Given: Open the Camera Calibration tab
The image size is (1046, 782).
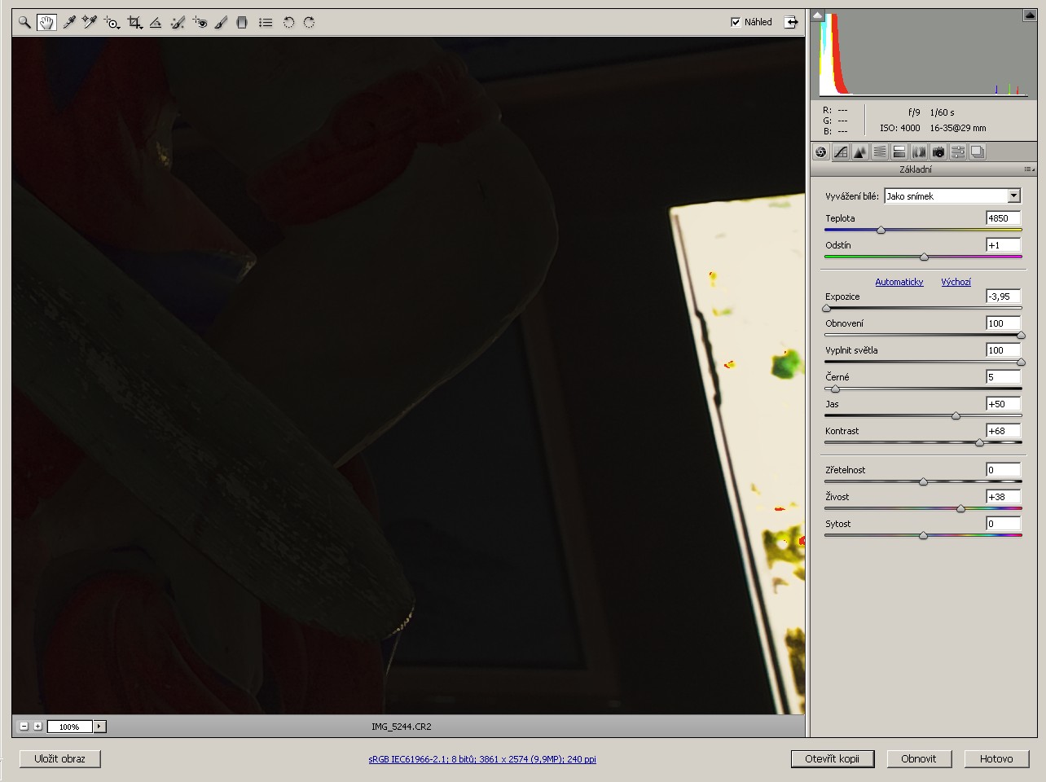Looking at the screenshot, I should coord(938,152).
